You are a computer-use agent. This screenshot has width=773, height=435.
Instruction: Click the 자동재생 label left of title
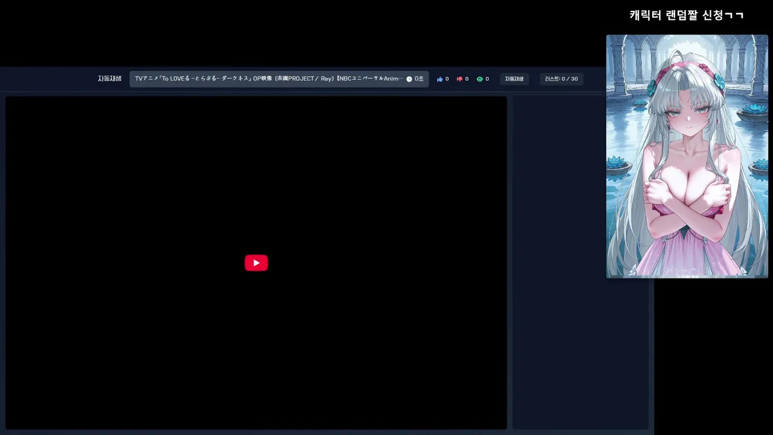click(x=109, y=79)
